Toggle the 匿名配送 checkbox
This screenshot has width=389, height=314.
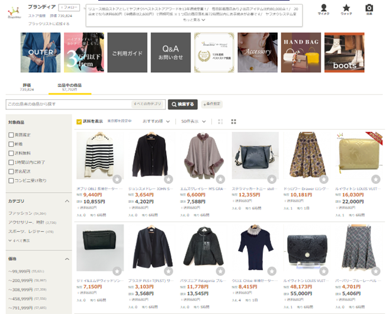tap(11, 171)
